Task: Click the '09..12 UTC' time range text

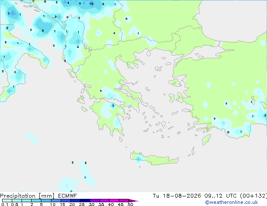Action: (x=220, y=196)
